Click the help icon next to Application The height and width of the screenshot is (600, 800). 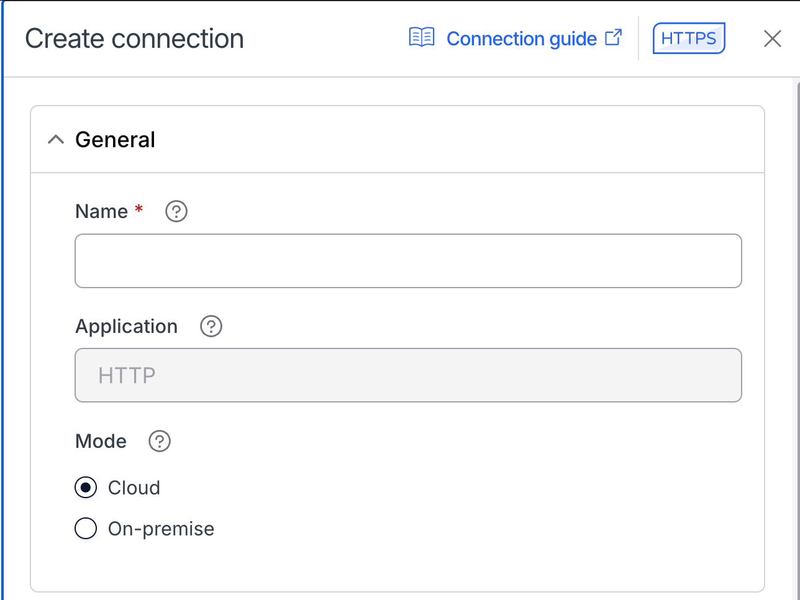(211, 326)
